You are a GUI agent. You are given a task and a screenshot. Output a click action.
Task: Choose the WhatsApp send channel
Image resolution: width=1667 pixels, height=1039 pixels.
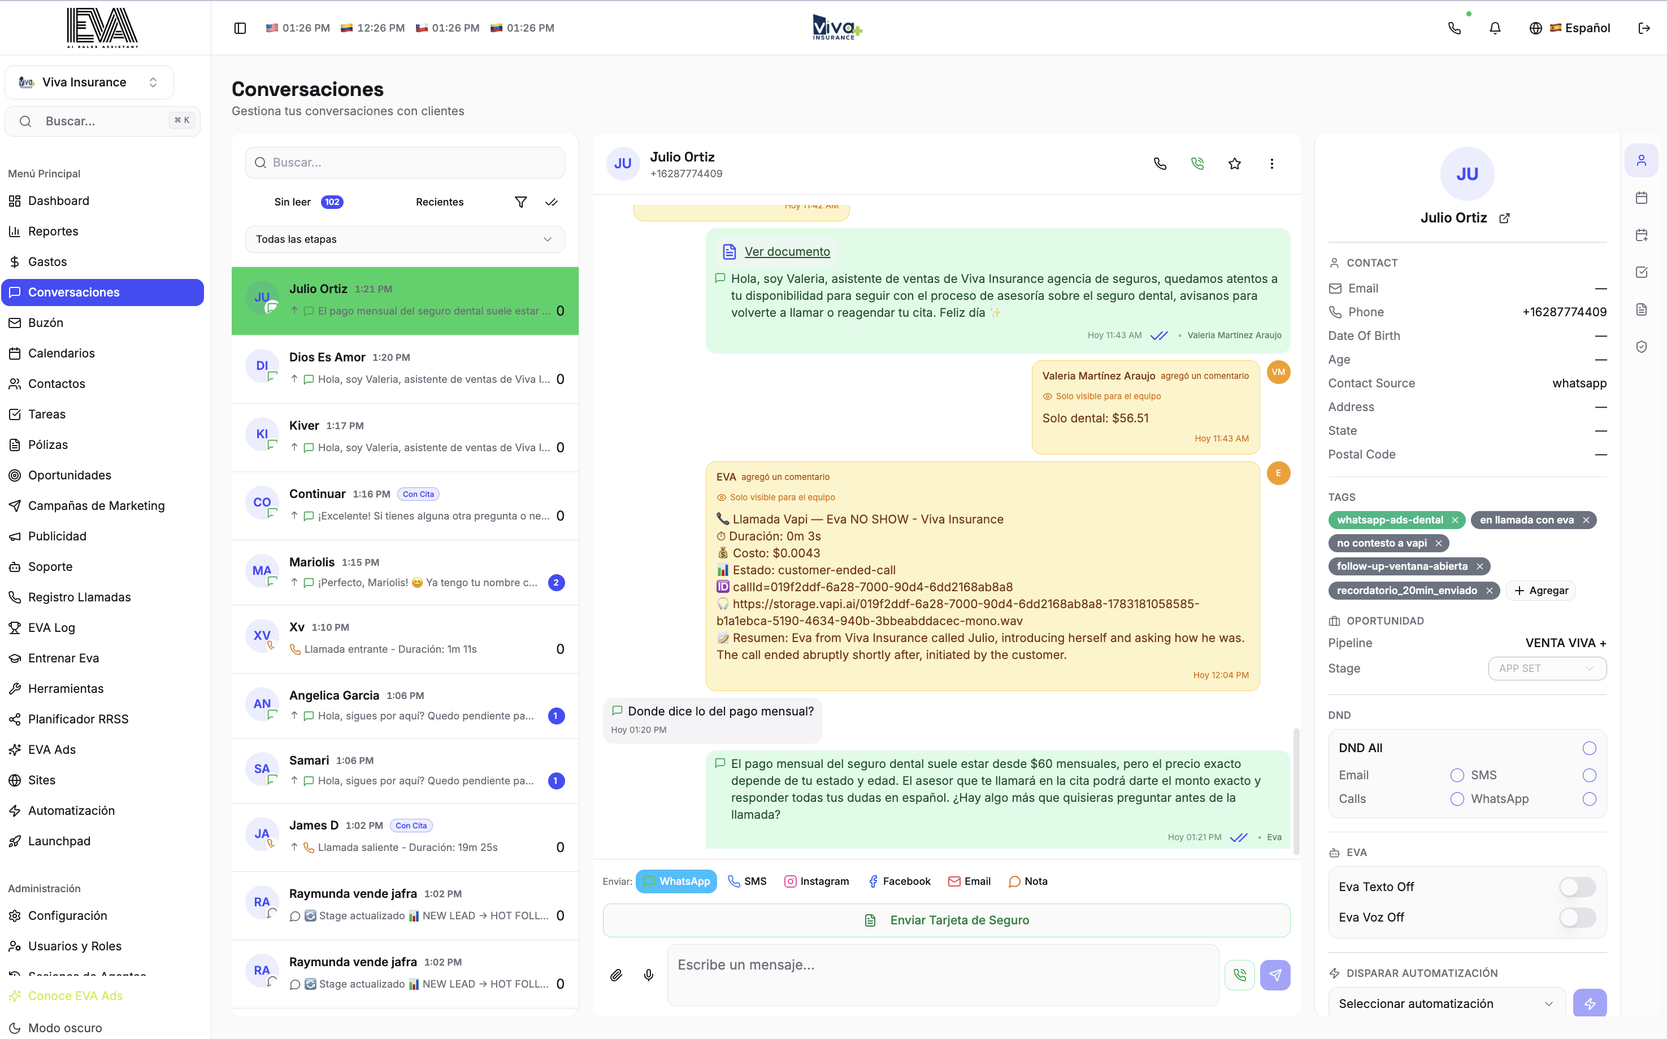[676, 881]
